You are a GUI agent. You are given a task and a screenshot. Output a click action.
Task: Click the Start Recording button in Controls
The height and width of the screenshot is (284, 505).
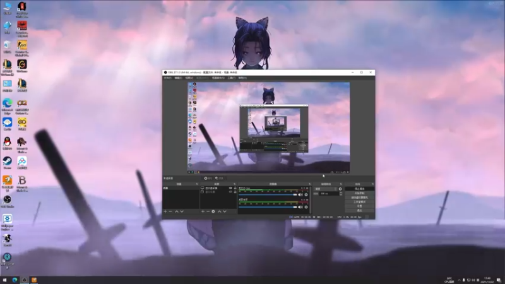(x=359, y=193)
